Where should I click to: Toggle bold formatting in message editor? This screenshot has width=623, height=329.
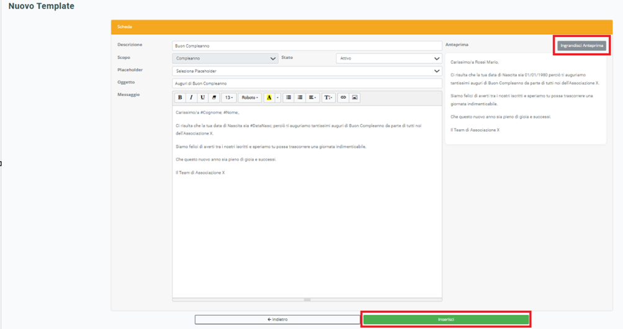pyautogui.click(x=180, y=97)
